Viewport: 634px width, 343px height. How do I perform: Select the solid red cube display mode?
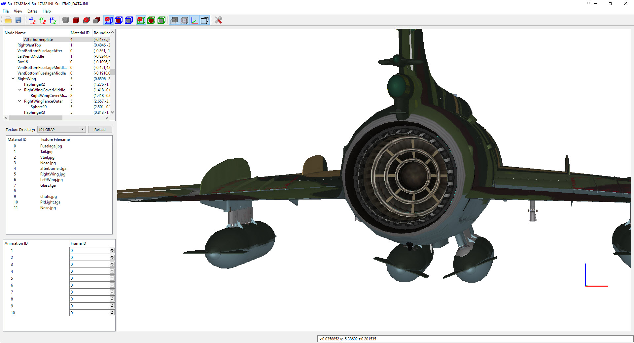(76, 20)
